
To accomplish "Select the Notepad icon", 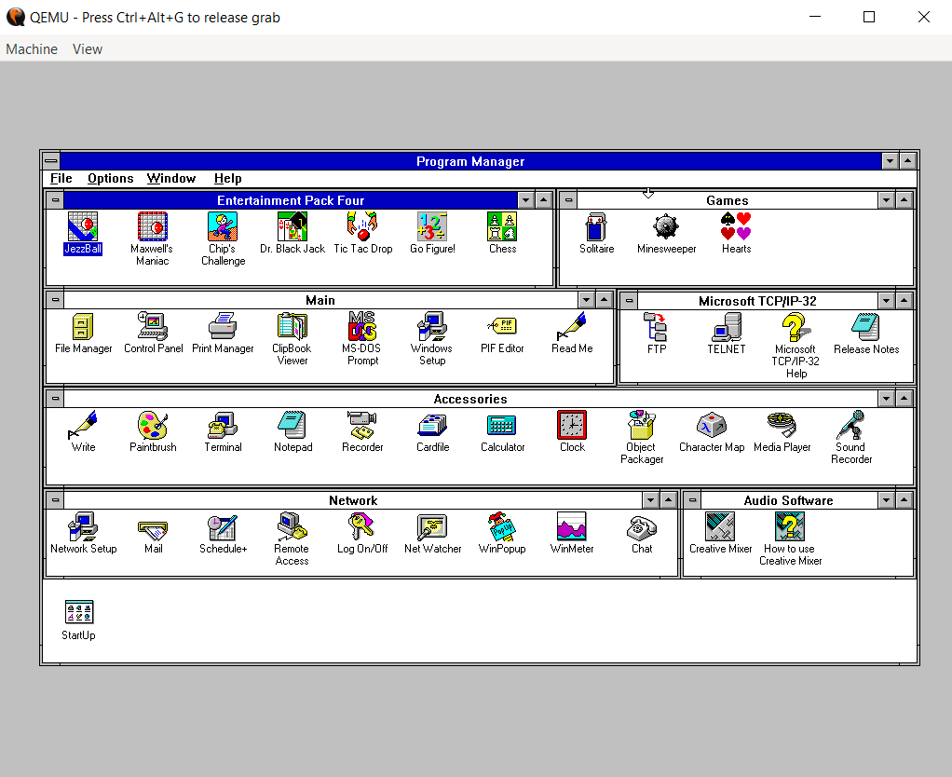I will 292,425.
